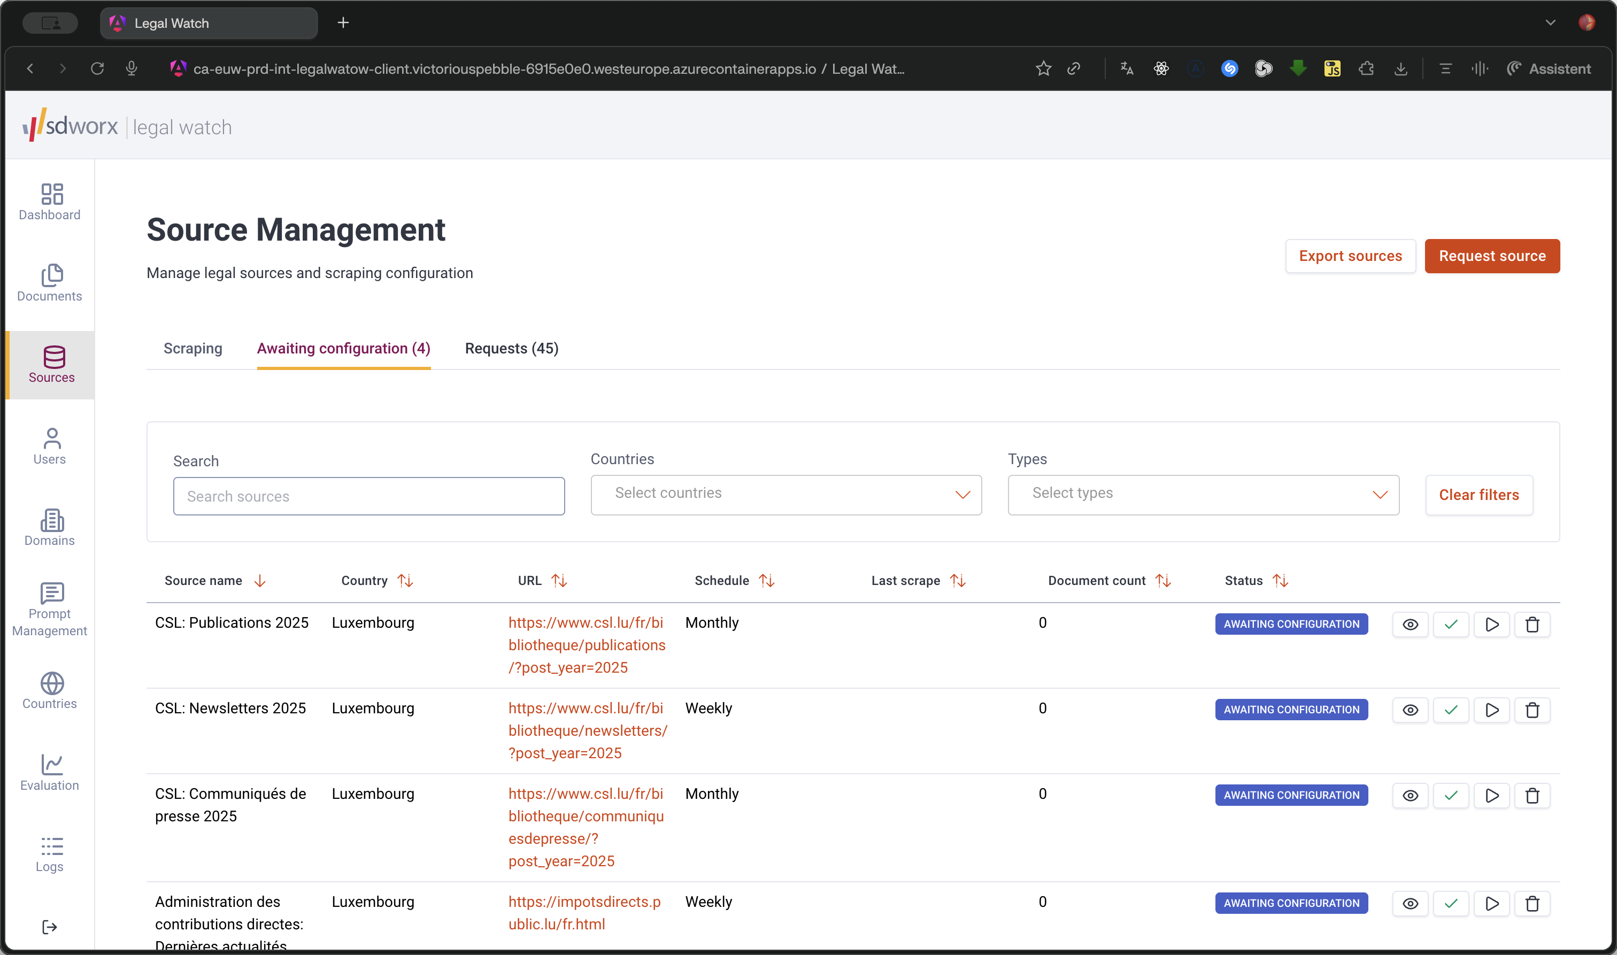Click the browser address bar URL

click(548, 69)
